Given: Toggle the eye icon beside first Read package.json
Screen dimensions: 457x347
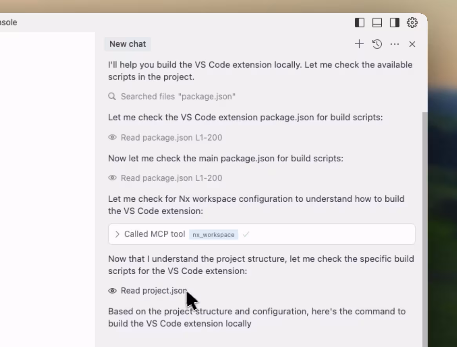Looking at the screenshot, I should click(112, 137).
